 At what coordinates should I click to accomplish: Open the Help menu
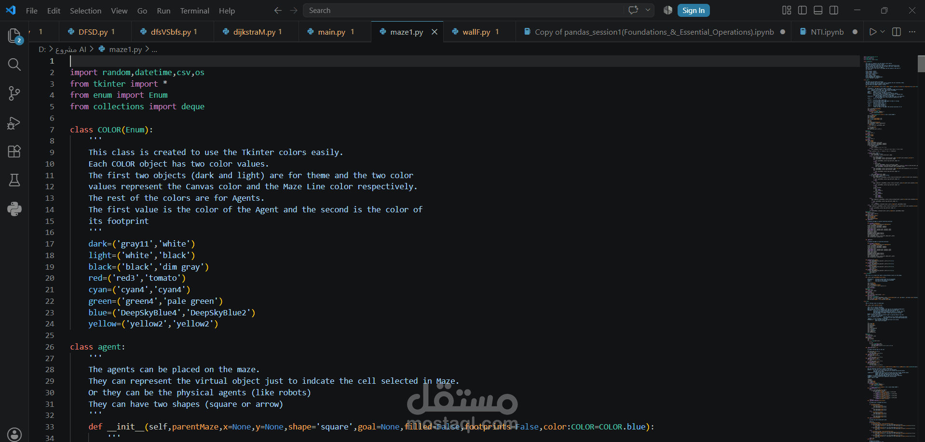pyautogui.click(x=227, y=11)
